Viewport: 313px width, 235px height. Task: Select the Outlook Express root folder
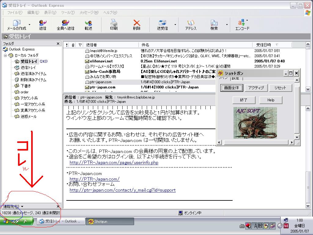[19, 49]
